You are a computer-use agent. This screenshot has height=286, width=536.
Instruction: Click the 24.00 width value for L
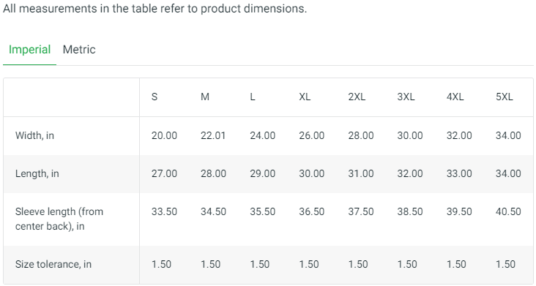[262, 135]
